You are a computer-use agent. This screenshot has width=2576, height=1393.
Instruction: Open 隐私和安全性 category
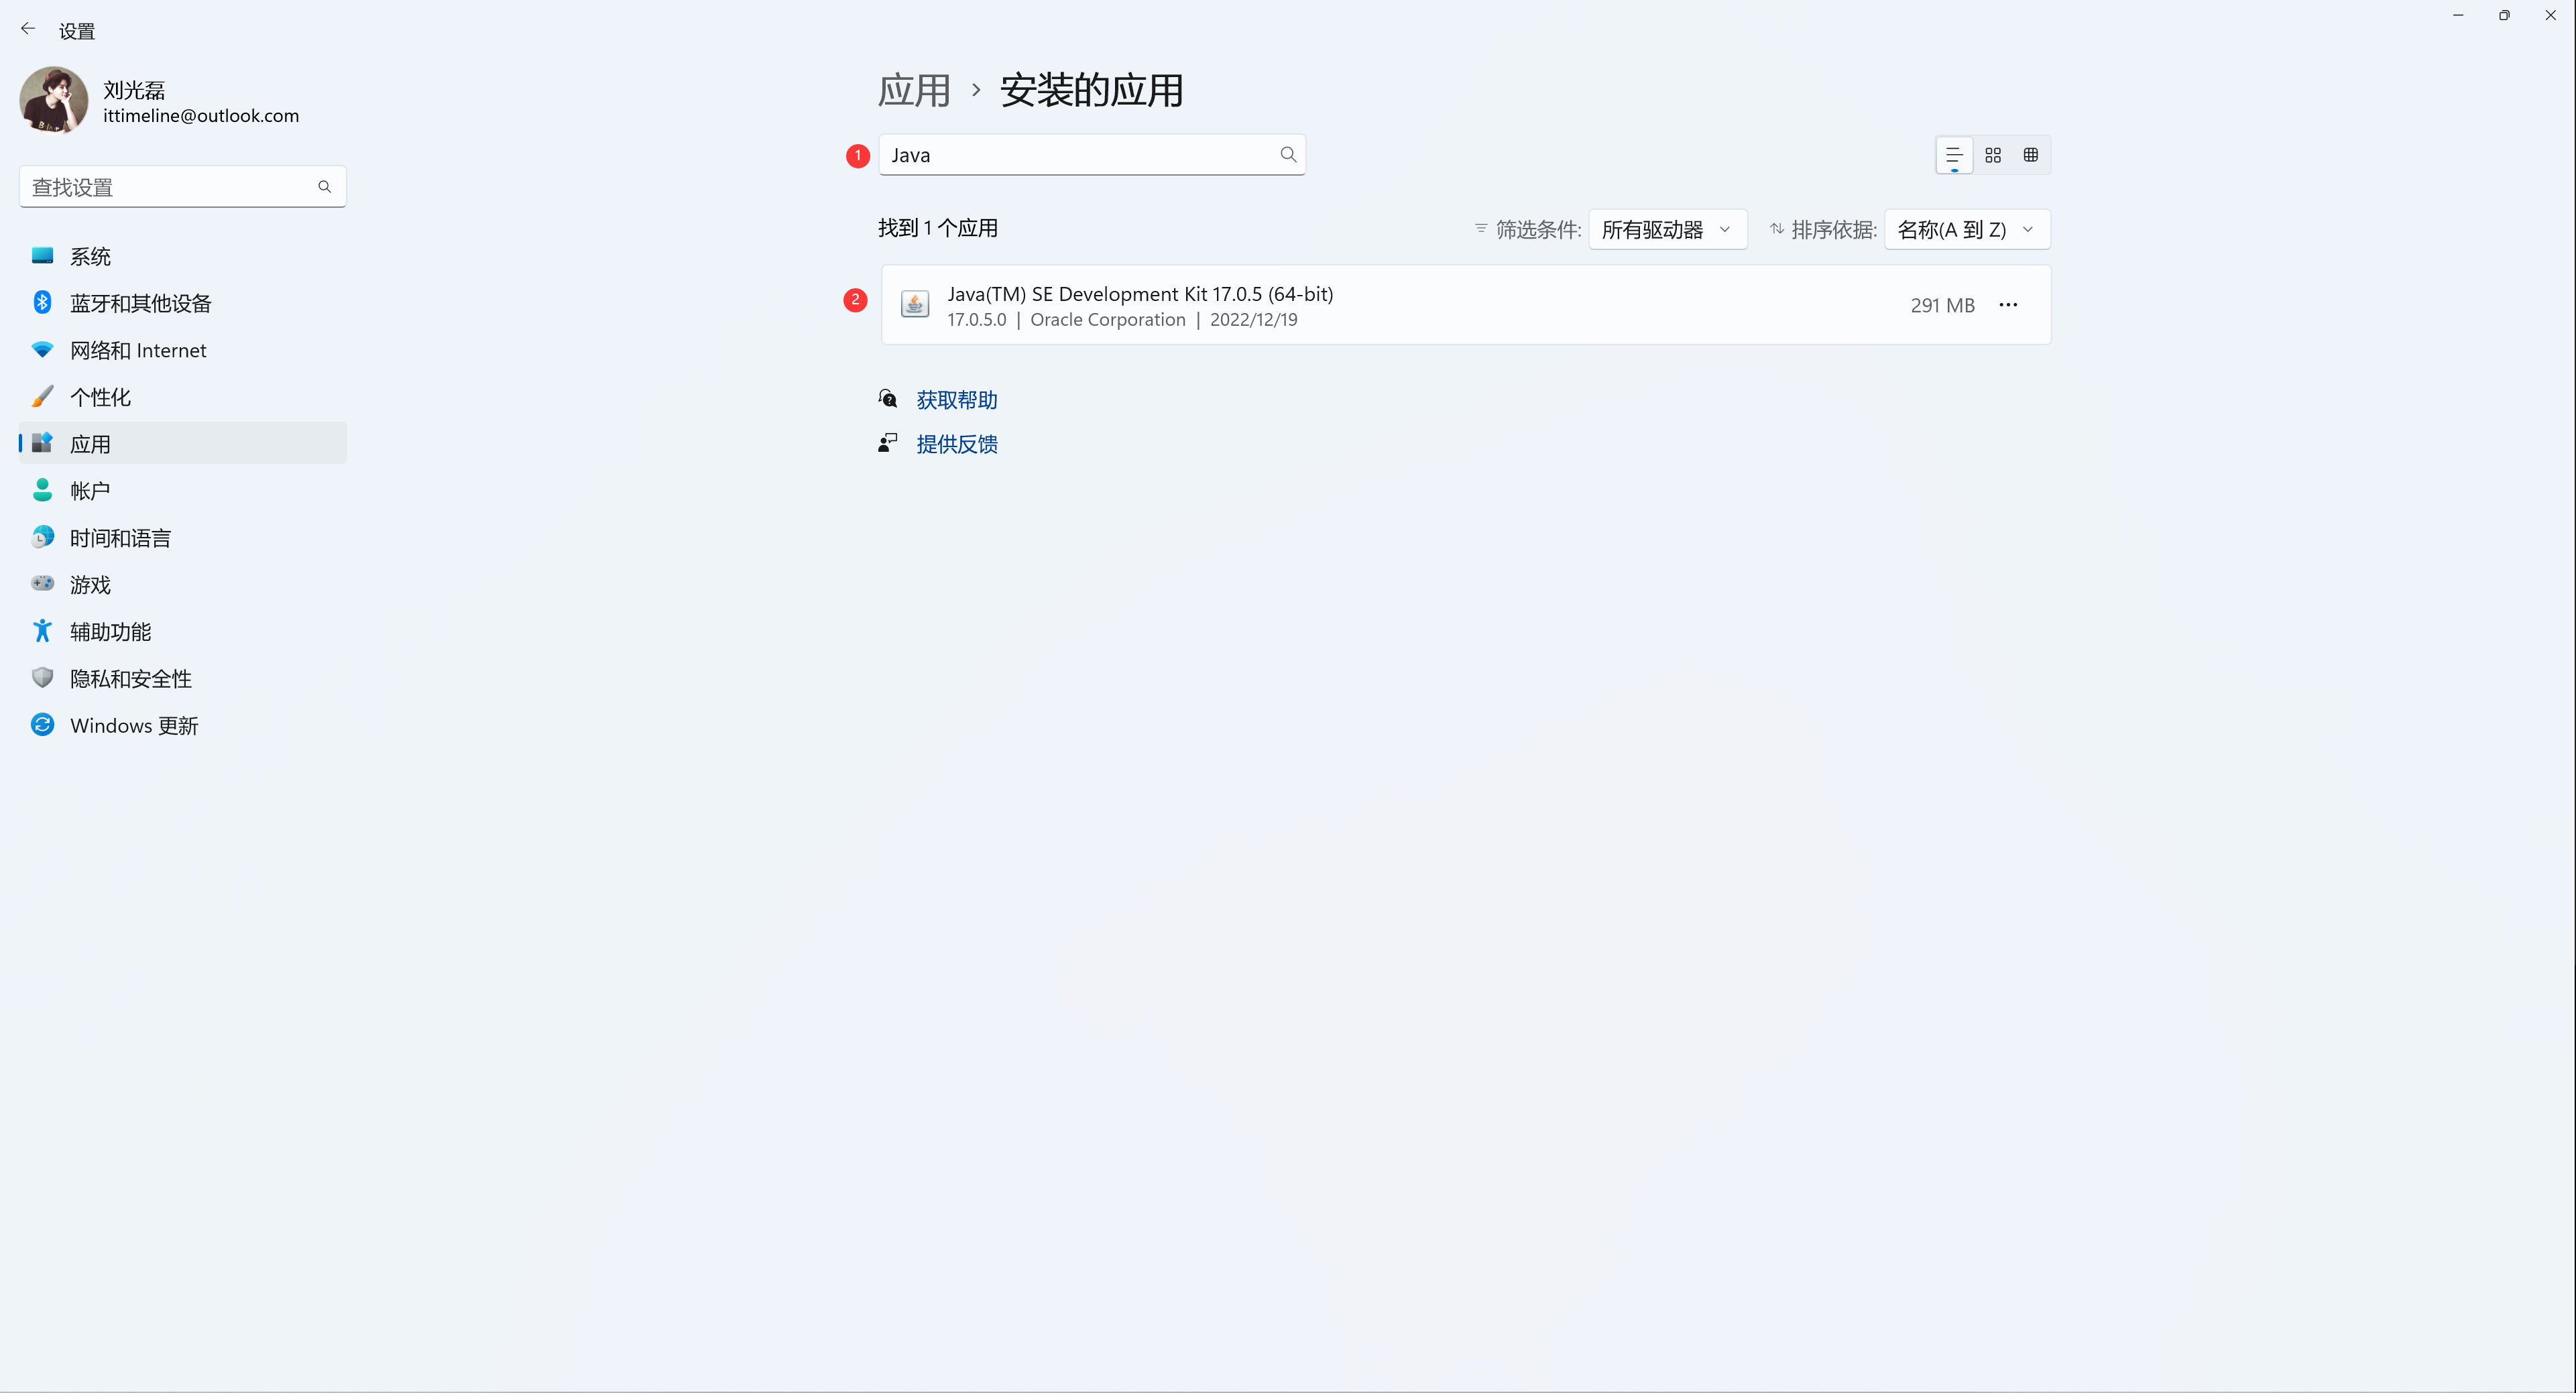click(182, 679)
